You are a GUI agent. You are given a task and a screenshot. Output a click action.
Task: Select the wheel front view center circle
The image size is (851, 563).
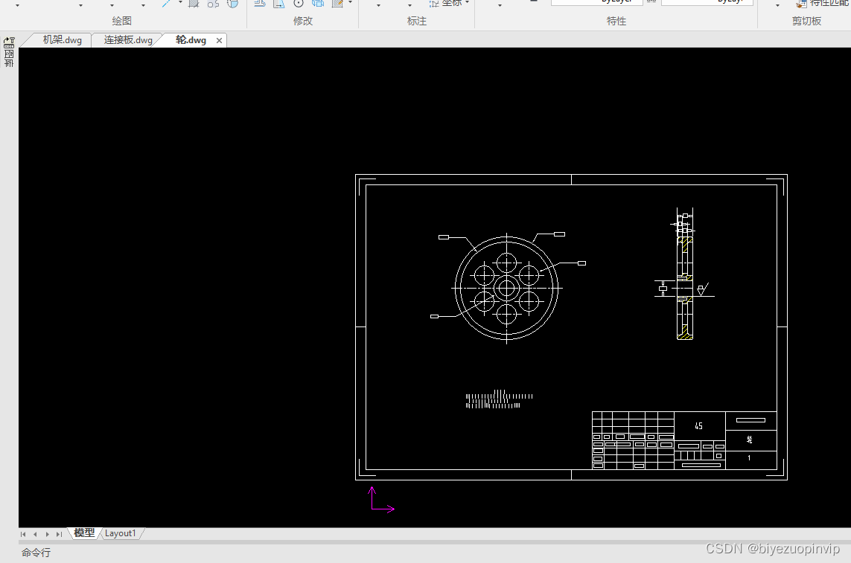tap(506, 288)
